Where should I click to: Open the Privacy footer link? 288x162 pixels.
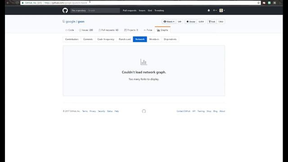coord(93,111)
